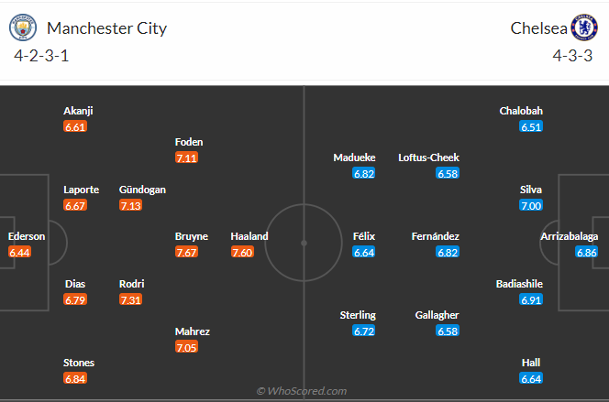
Task: Click Rodri's 7.31 rating badge
Action: 131,300
